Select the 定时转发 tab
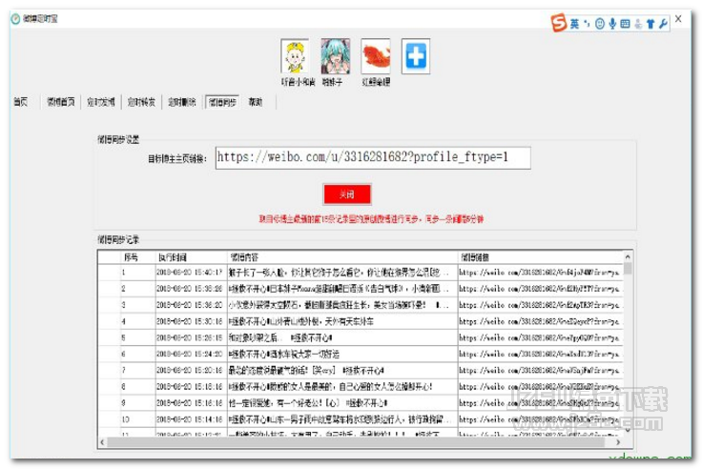702x469 pixels. point(141,102)
